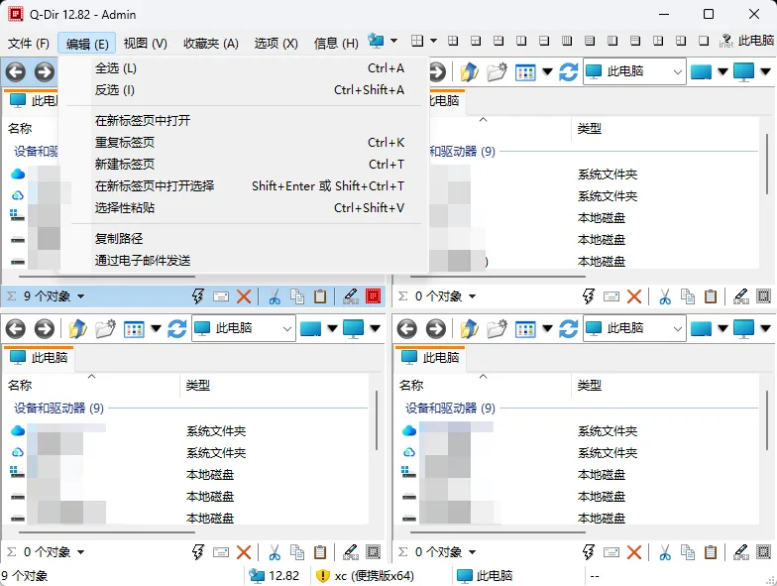Collapse 设备和驱动器 (9) group in the bottom-left pane
This screenshot has width=777, height=586.
tap(58, 409)
